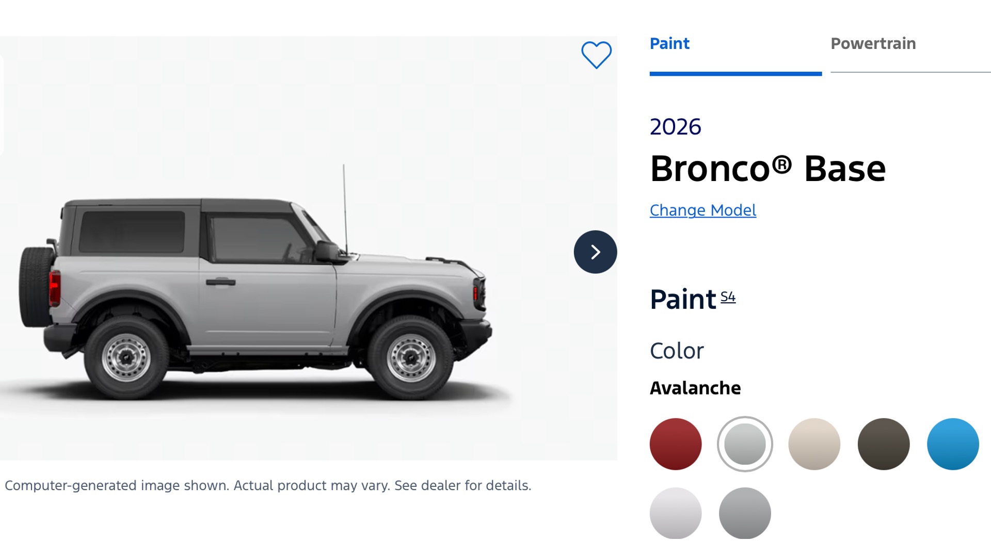This screenshot has width=991, height=557.
Task: Click the Avalanche color name label
Action: click(695, 388)
